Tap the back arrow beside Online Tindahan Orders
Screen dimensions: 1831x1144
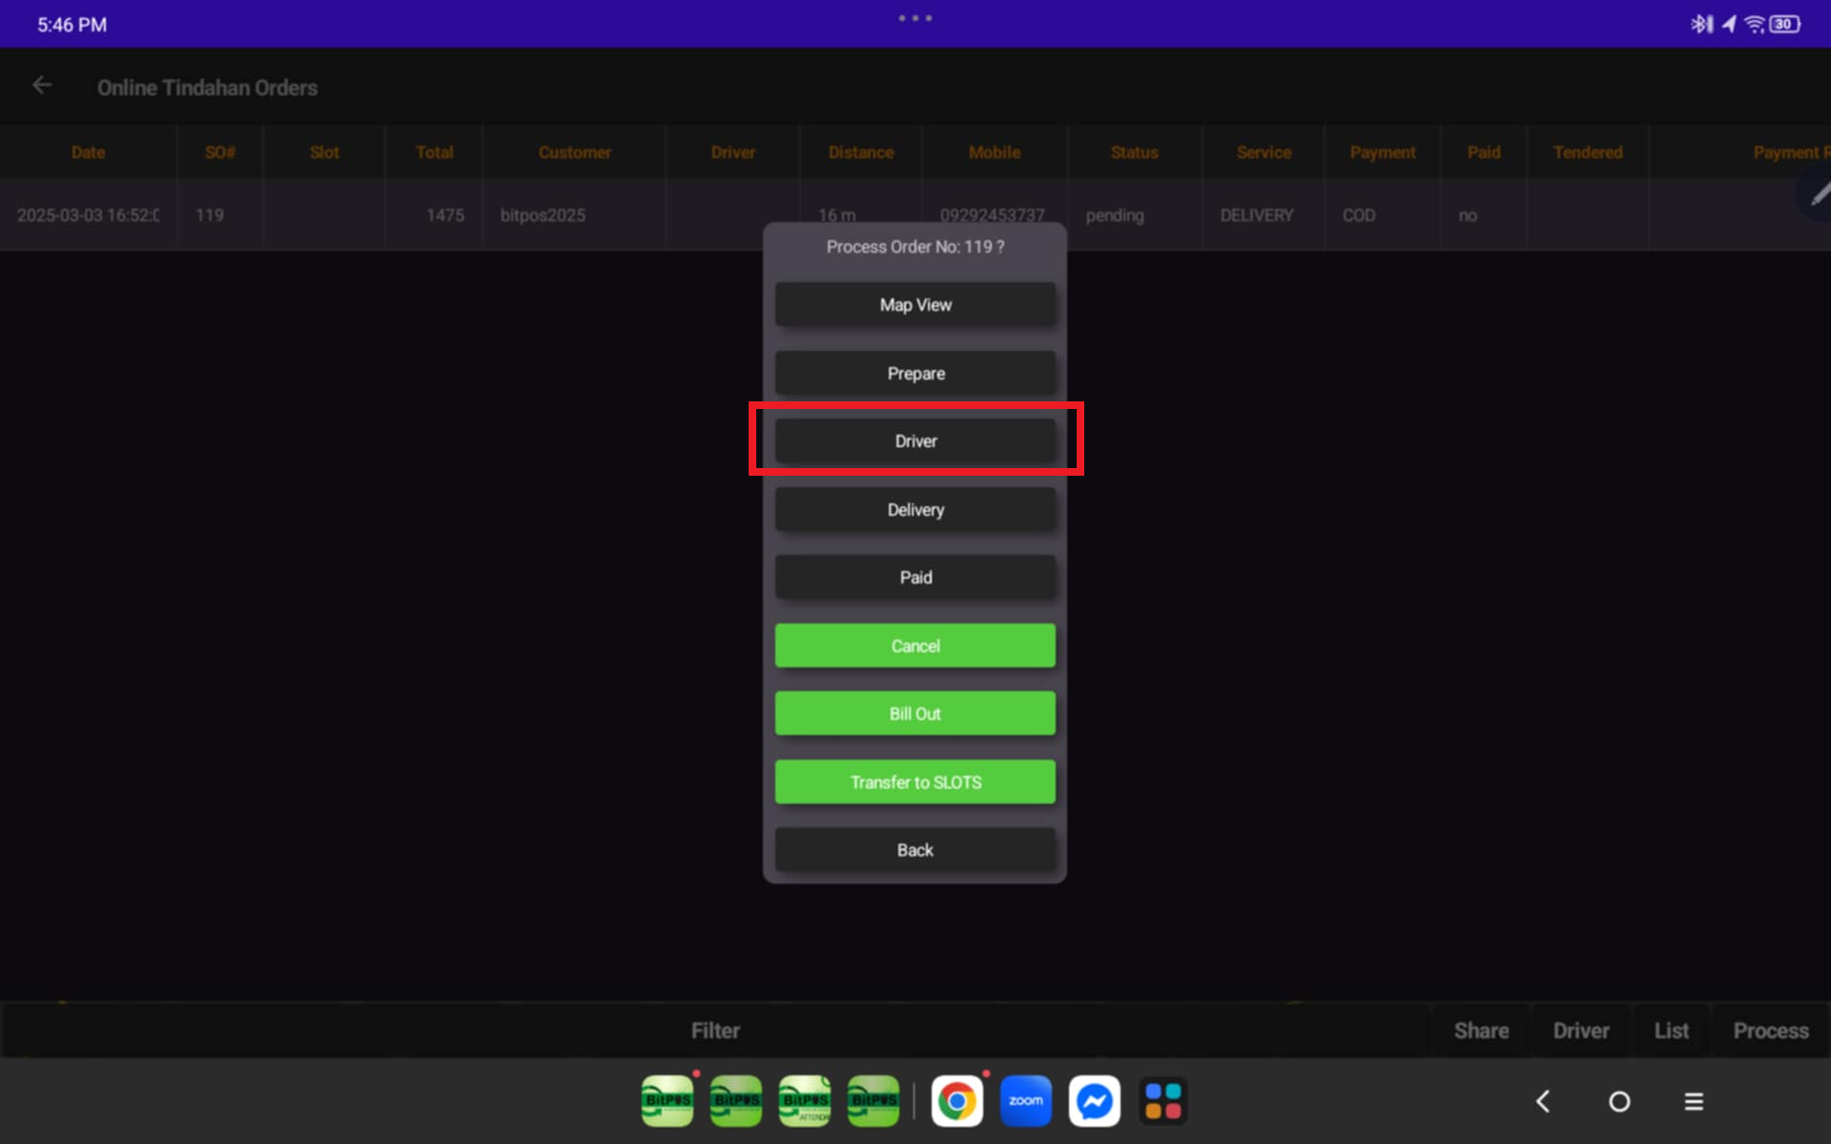42,86
